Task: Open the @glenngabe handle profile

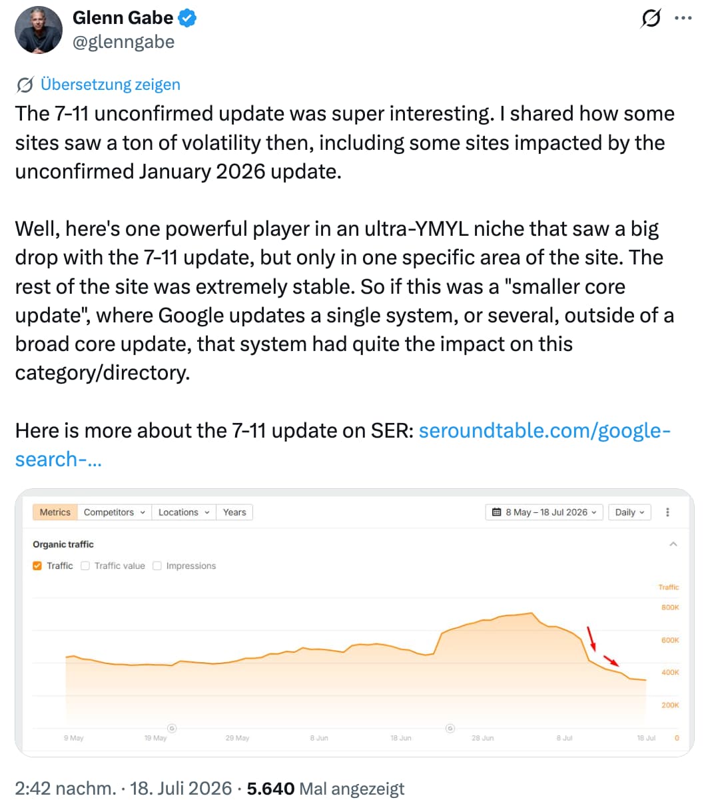Action: 123,42
